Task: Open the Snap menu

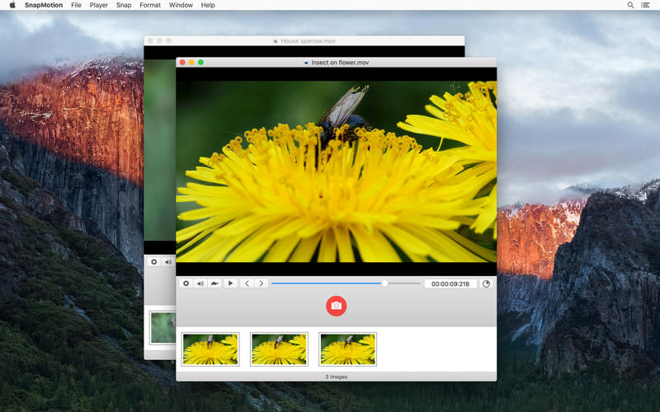Action: point(124,5)
